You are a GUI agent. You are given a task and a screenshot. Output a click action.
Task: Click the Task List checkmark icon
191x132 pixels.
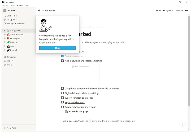click(x=8, y=42)
